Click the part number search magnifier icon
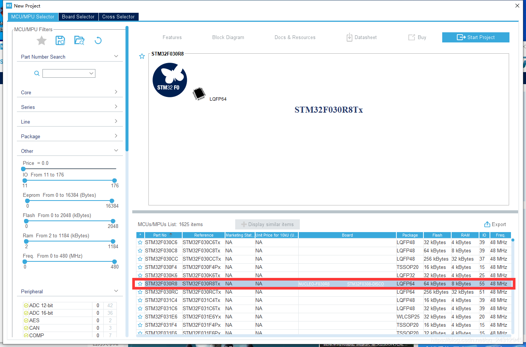Screen dimensions: 526x347 pyautogui.click(x=37, y=73)
